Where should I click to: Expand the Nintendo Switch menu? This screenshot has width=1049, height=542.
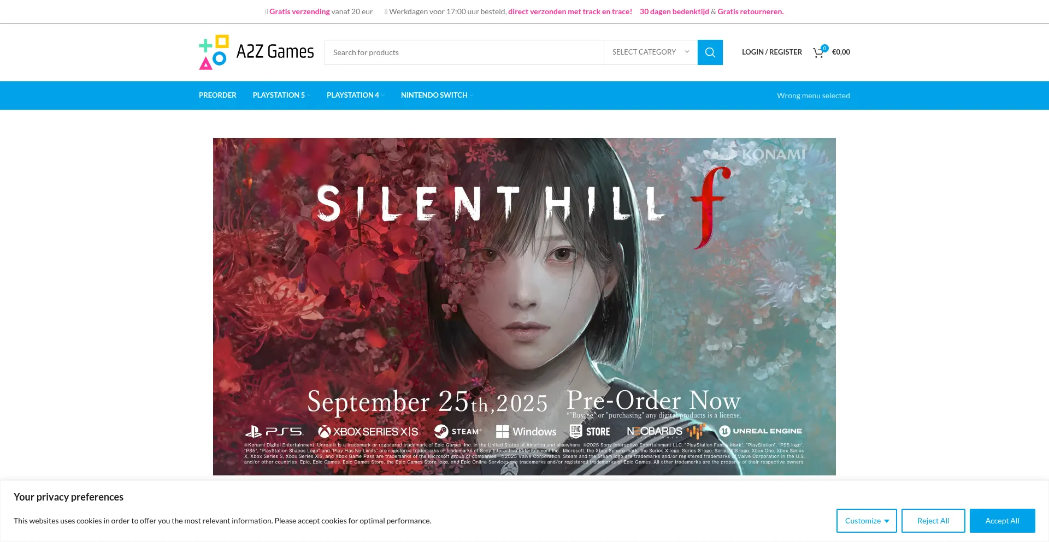click(x=437, y=95)
